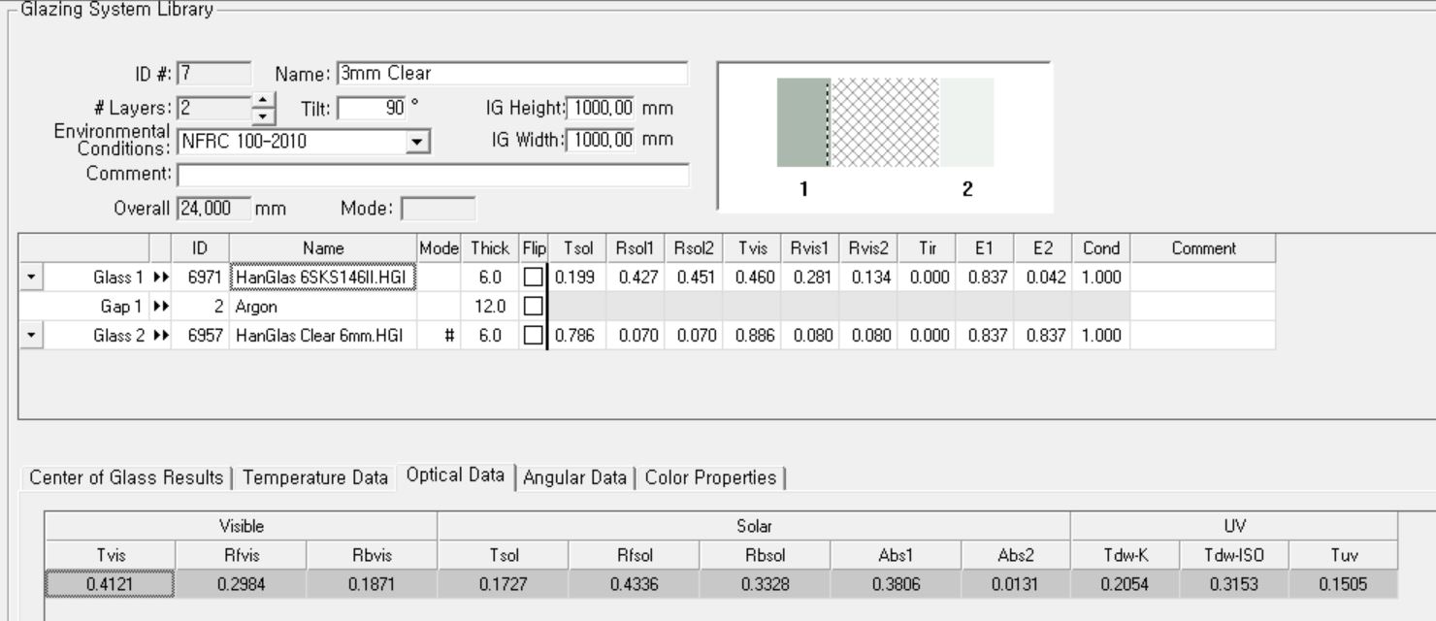Click the Tvis result cell showing 0.4121
The height and width of the screenshot is (621, 1436).
(x=111, y=584)
